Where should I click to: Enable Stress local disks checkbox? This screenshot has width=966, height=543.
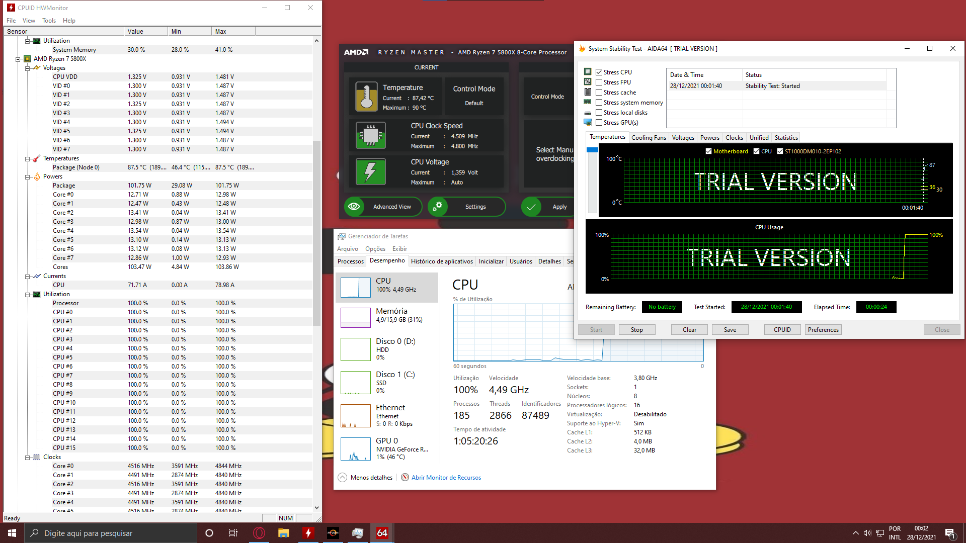pos(599,113)
